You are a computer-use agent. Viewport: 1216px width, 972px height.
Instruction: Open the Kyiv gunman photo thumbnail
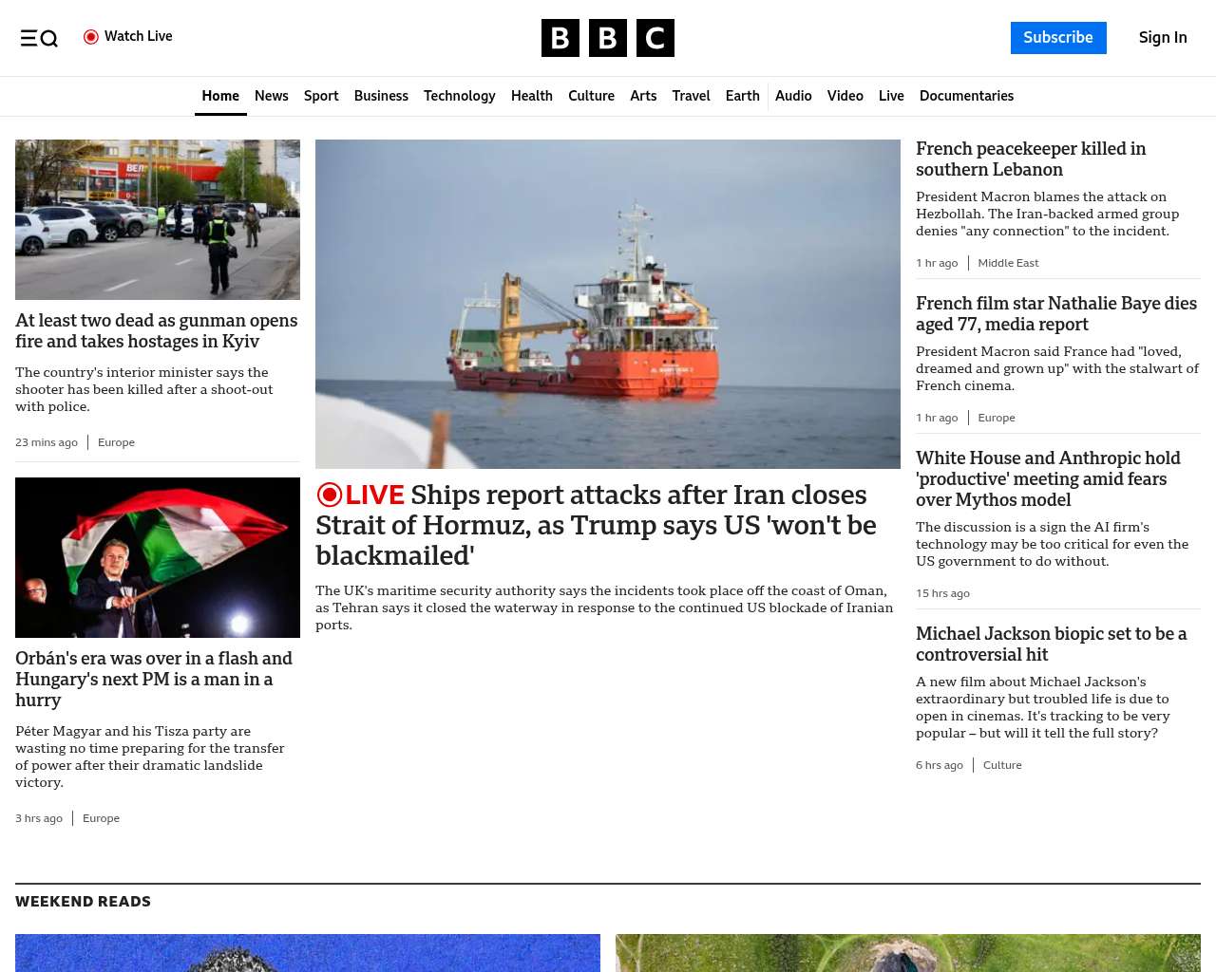click(158, 219)
